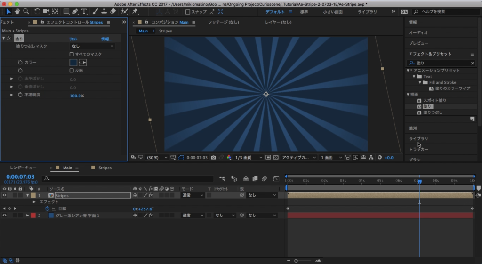
Task: Click the snapshot camera icon in the viewer
Action: tap(214, 158)
